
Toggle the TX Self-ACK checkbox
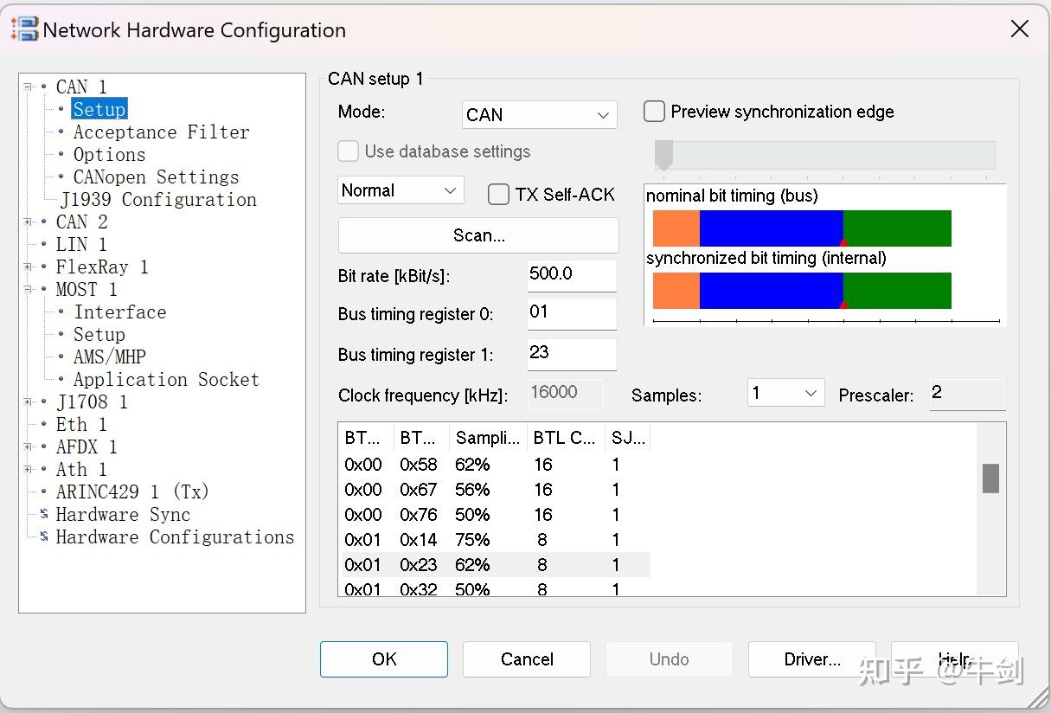[x=498, y=194]
